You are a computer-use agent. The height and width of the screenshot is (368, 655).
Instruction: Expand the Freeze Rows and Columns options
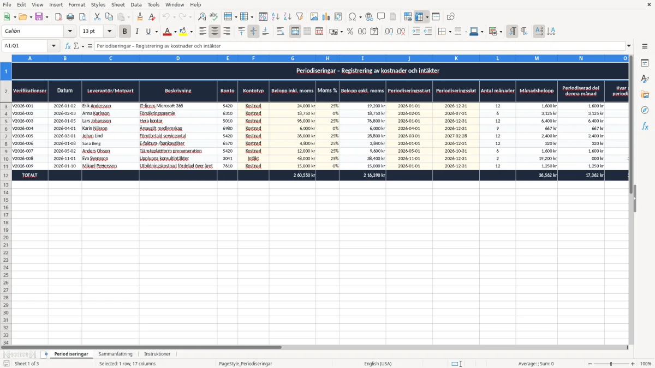[x=427, y=17]
